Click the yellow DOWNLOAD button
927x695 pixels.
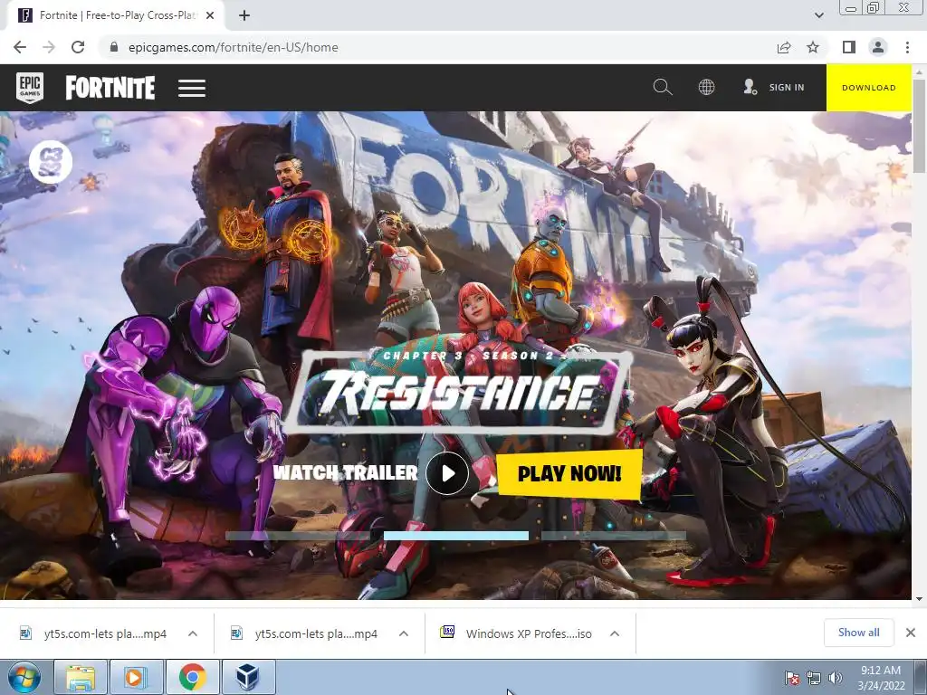click(x=868, y=88)
